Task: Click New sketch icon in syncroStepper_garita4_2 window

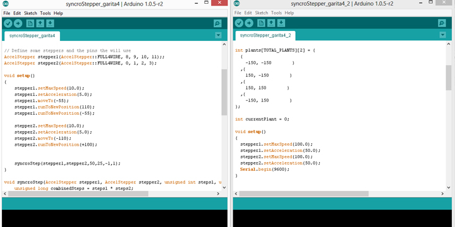Action: [x=262, y=23]
